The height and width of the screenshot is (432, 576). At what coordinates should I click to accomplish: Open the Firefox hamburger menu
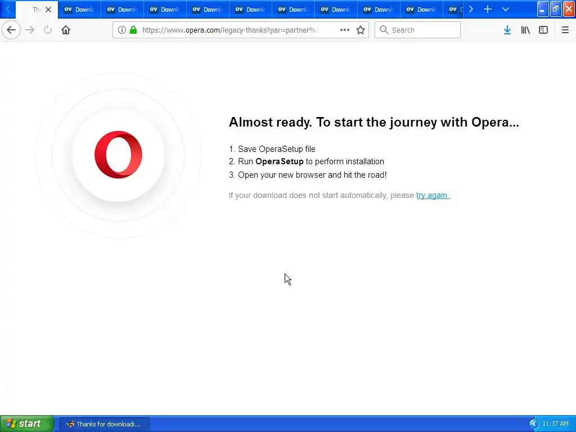coord(565,30)
